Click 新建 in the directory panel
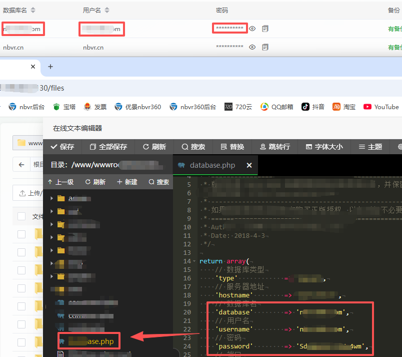The image size is (402, 357). [127, 182]
